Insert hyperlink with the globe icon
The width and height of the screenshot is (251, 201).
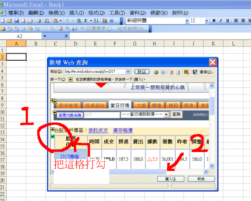(x=79, y=21)
